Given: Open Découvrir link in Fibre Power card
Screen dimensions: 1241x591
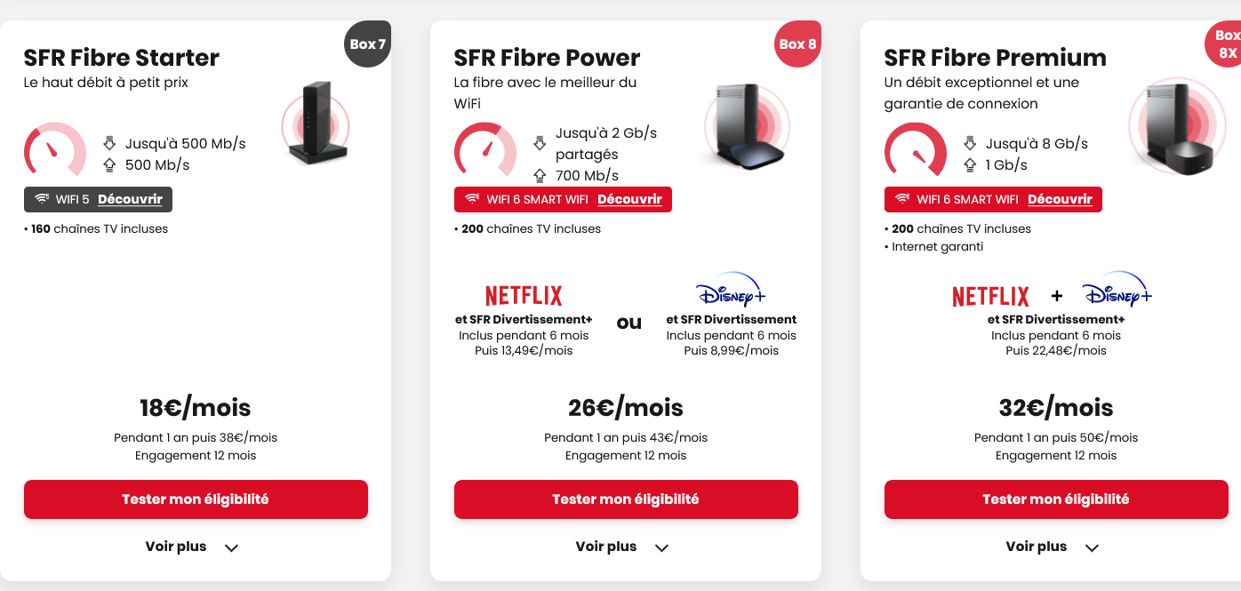Looking at the screenshot, I should [x=629, y=199].
